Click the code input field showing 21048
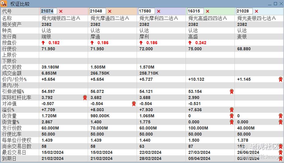The height and width of the screenshot is (163, 284). pyautogui.click(x=98, y=11)
